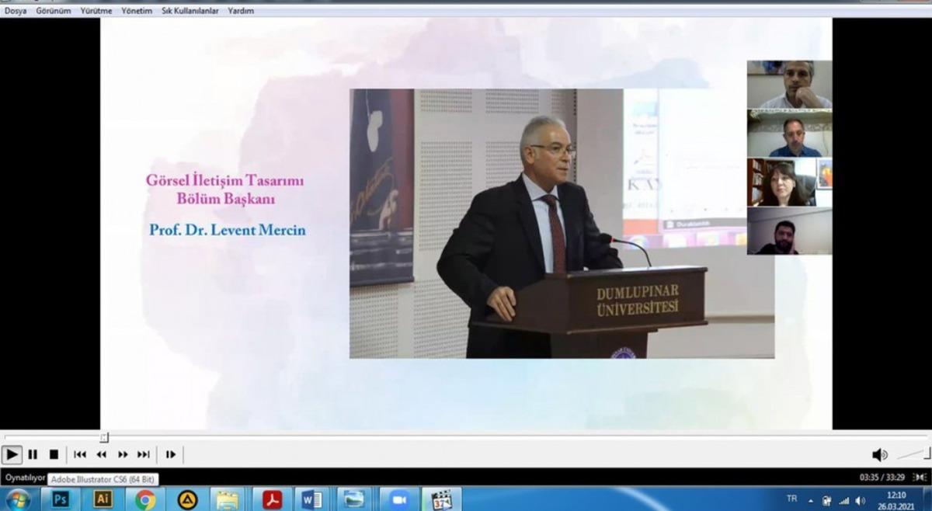Pause the video playback
Viewport: 932px width, 511px height.
[33, 454]
